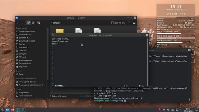Switch keyboard layout 'us' indicator
This screenshot has width=199, height=112.
[173, 110]
